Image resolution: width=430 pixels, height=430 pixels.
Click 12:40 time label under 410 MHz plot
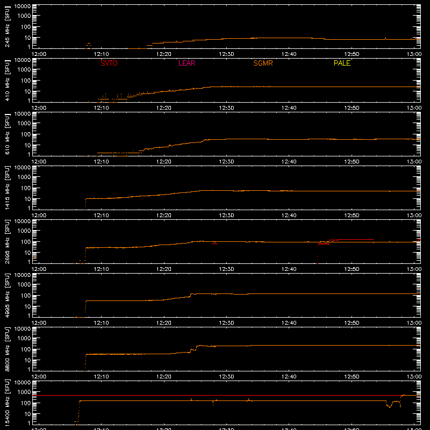pyautogui.click(x=289, y=108)
